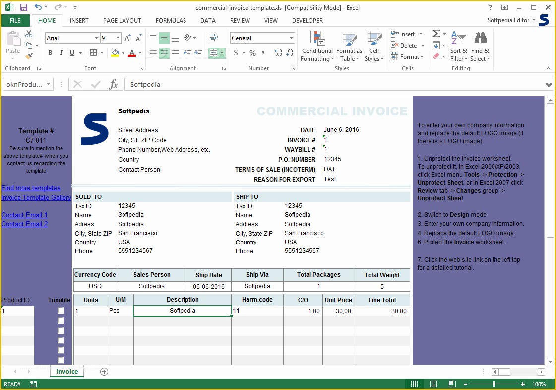The image size is (556, 390).
Task: Apply Percent Style format
Action: coord(253,53)
